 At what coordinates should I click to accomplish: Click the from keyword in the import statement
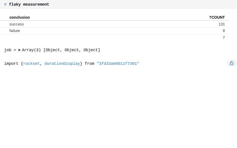tap(90, 64)
